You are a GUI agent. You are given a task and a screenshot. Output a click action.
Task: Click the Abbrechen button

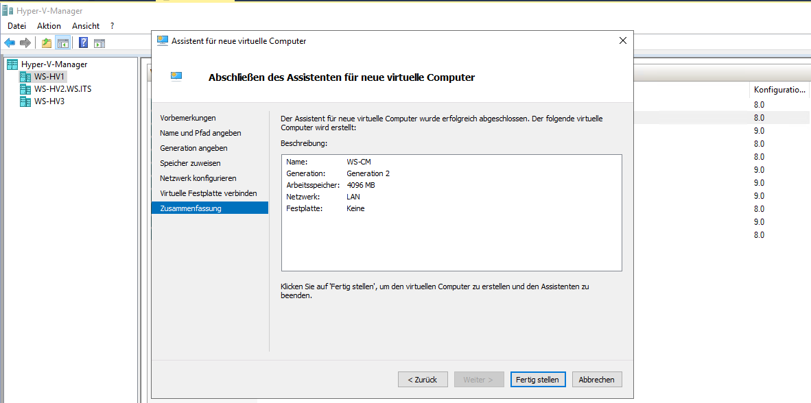(597, 379)
